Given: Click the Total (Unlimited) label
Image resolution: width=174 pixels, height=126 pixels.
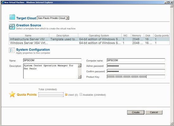Looking at the screenshot, I should pos(47,89).
